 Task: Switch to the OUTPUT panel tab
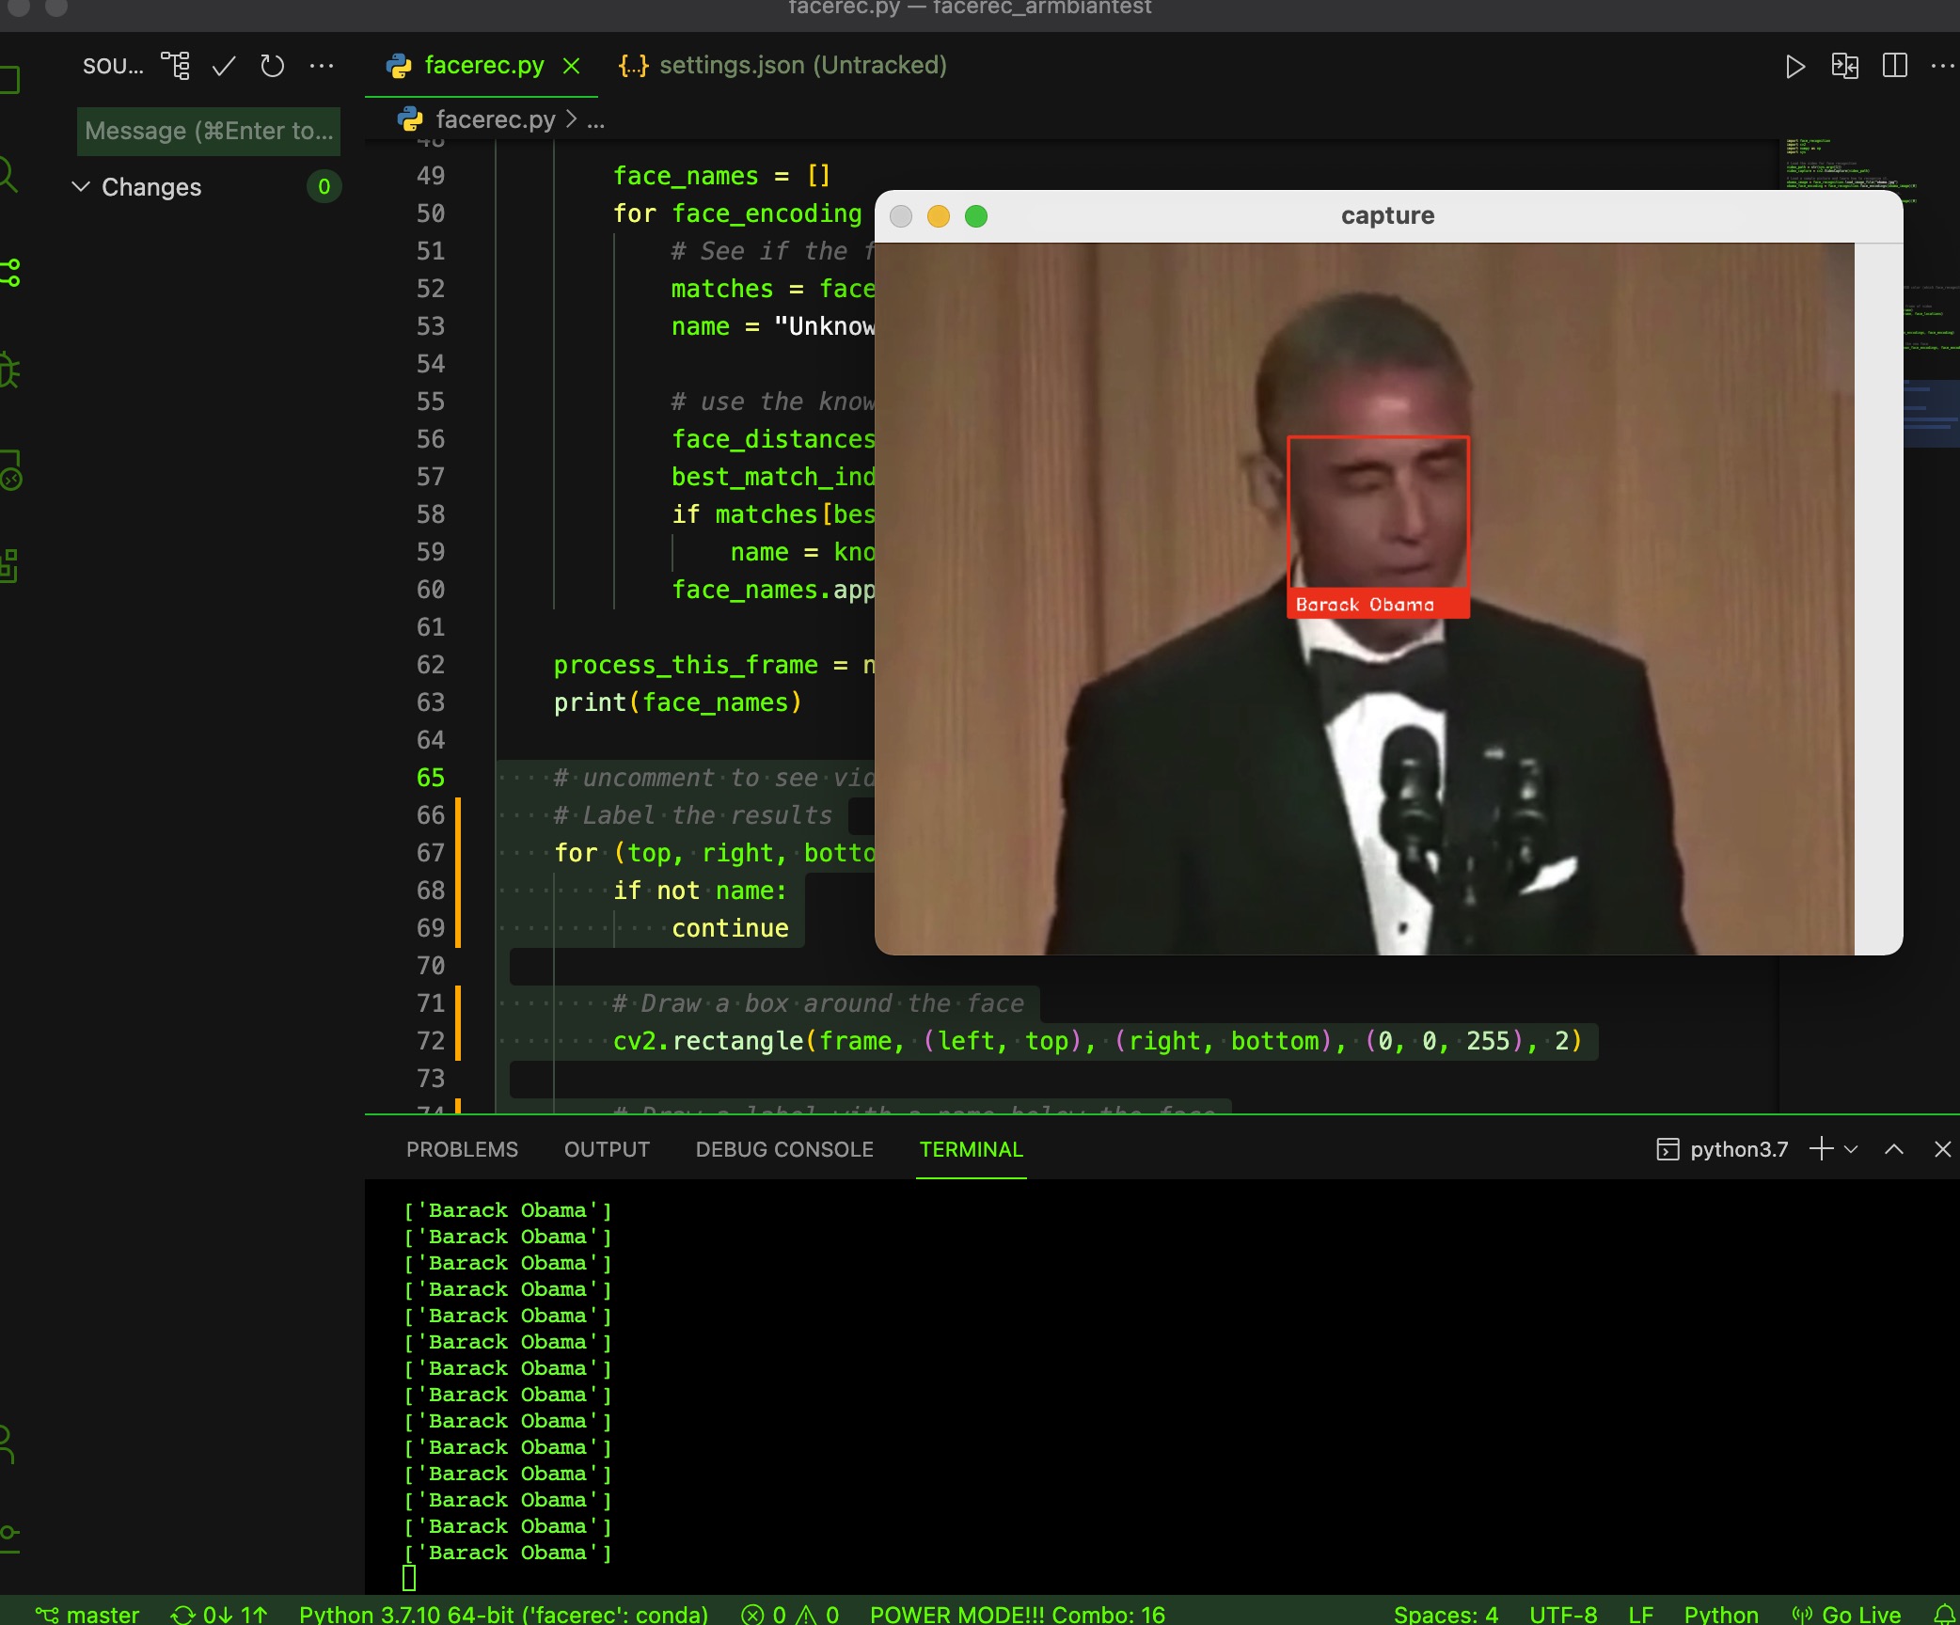pos(607,1149)
